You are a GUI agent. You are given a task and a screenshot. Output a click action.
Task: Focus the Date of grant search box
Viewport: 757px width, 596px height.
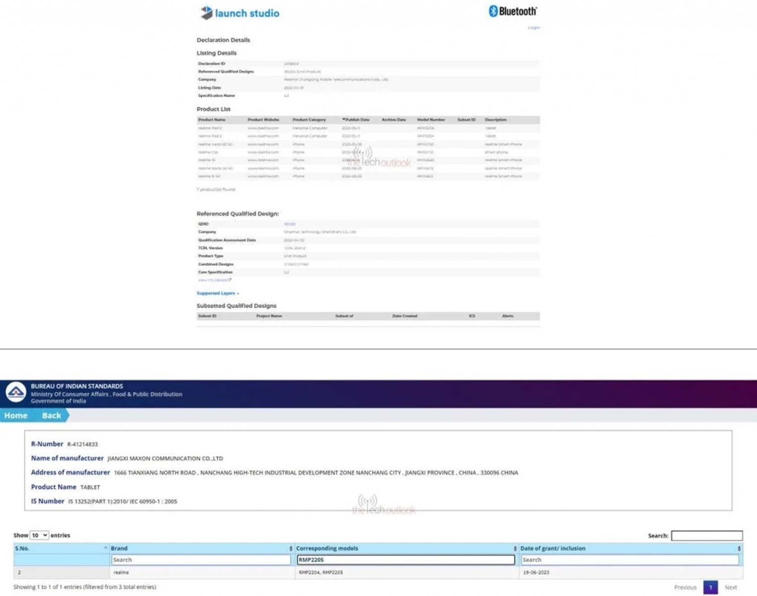[629, 560]
